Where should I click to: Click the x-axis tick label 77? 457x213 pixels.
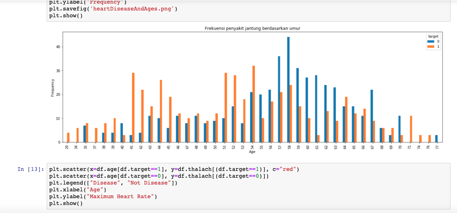click(x=436, y=147)
